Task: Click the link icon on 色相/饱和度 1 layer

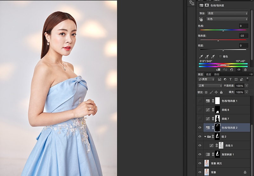Action: pyautogui.click(x=213, y=101)
